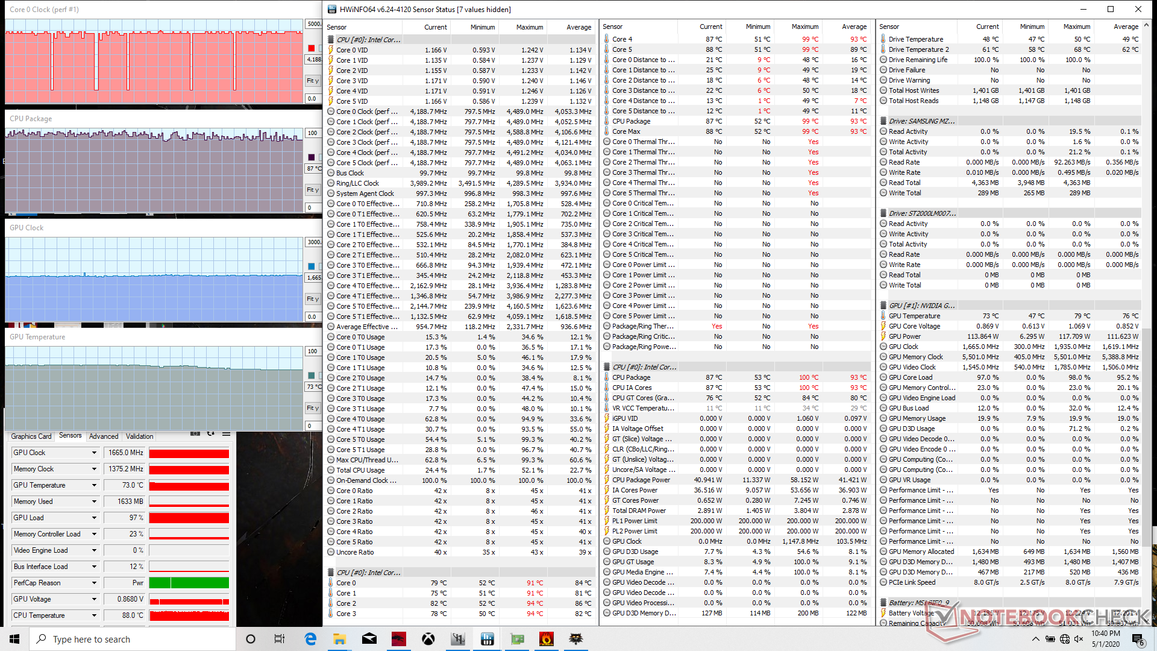Open the GPU-Z screenshot camera icon
The image size is (1157, 651).
tap(195, 434)
